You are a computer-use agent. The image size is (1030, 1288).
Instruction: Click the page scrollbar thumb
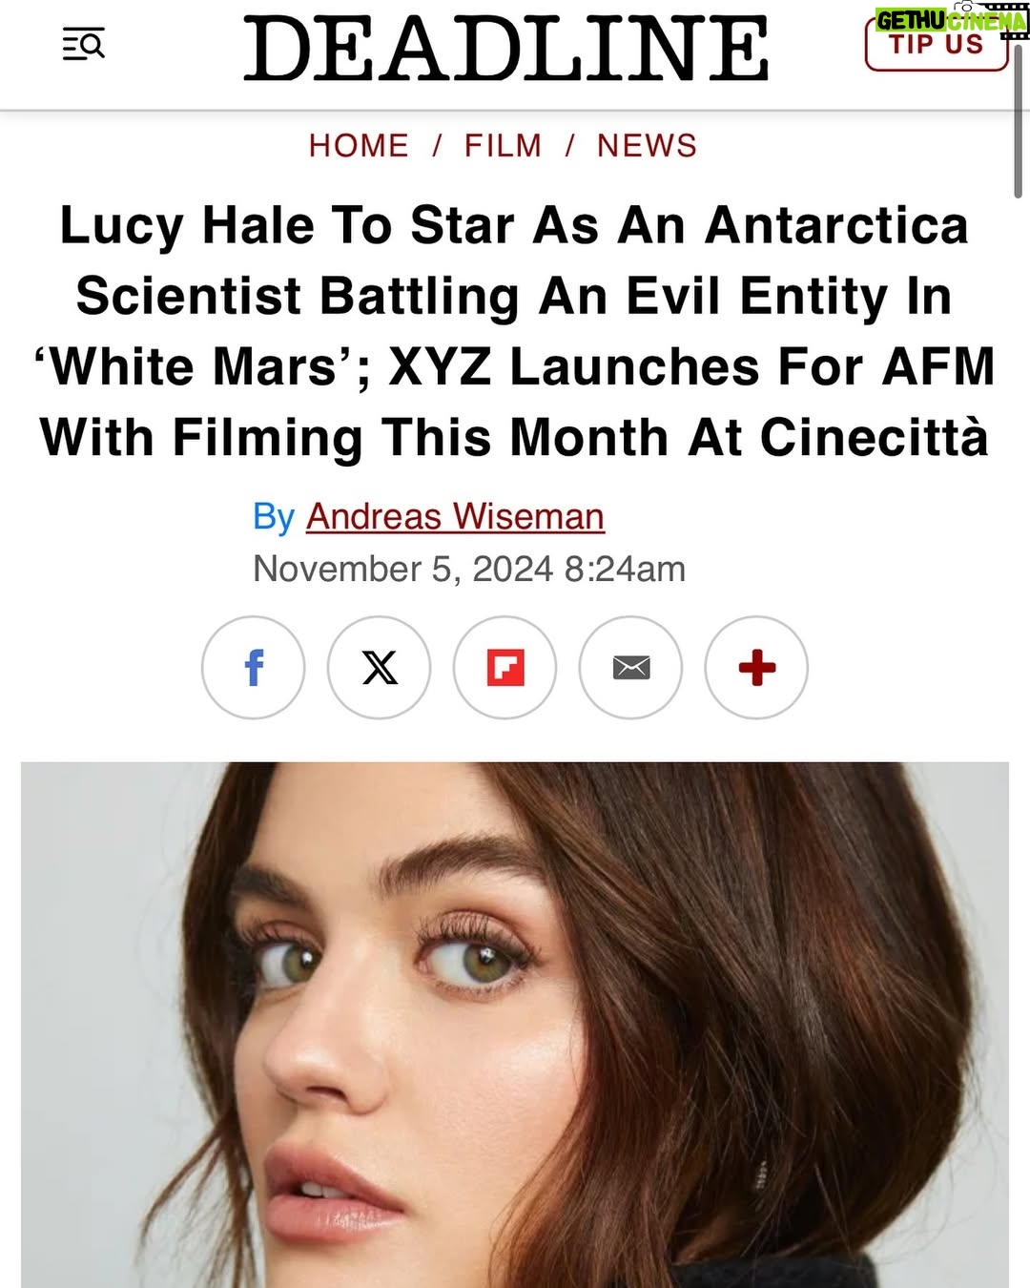click(x=1019, y=119)
